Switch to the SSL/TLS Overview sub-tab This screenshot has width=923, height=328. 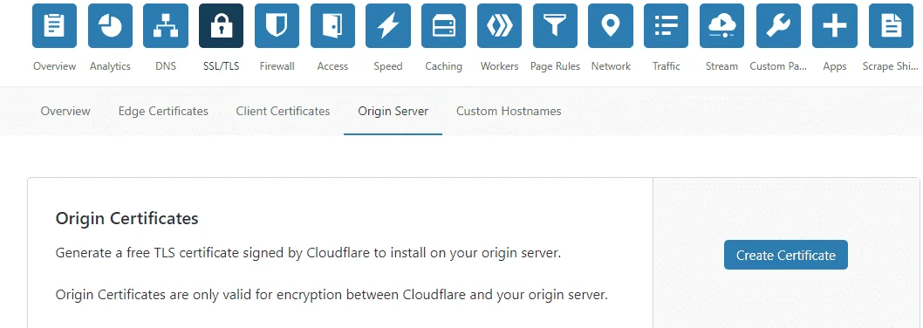[x=65, y=111]
